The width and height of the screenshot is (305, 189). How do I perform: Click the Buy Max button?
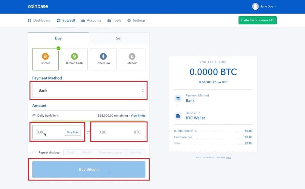(73, 132)
